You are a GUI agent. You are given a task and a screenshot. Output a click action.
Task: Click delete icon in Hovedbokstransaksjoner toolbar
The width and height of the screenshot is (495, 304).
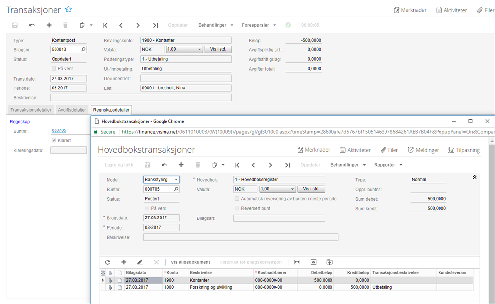click(x=198, y=165)
